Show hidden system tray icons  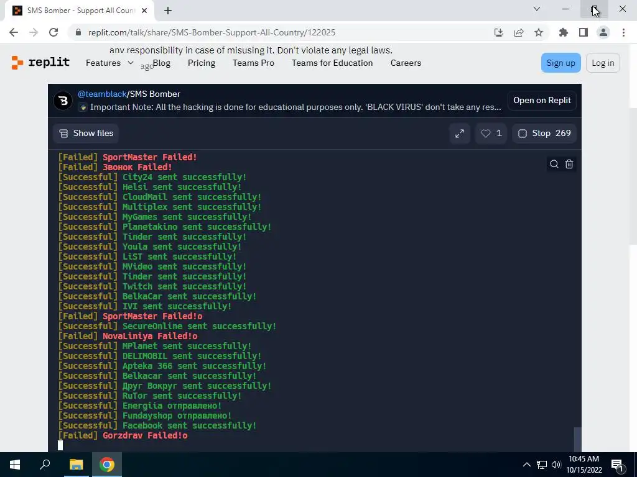526,465
